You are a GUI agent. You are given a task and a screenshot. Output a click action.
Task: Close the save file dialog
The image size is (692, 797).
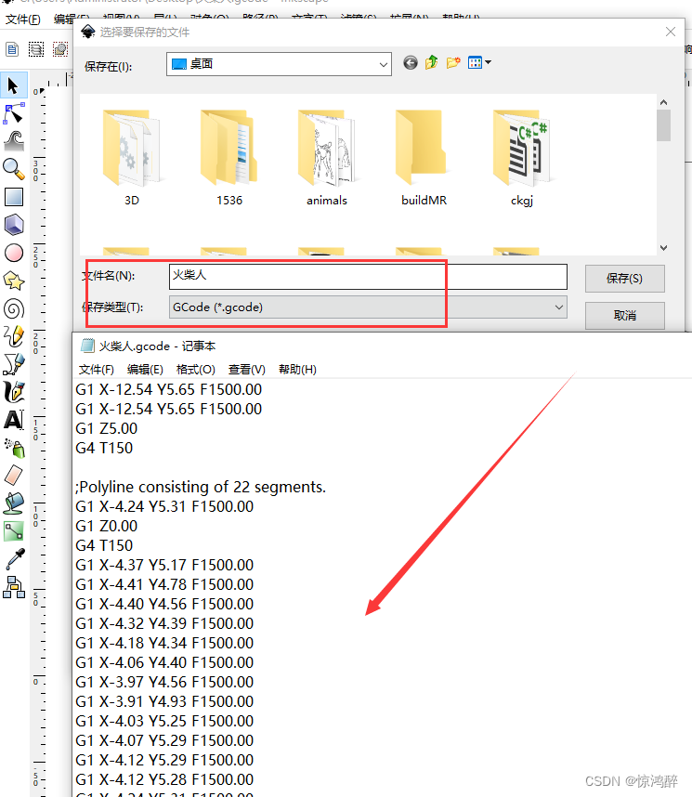670,32
